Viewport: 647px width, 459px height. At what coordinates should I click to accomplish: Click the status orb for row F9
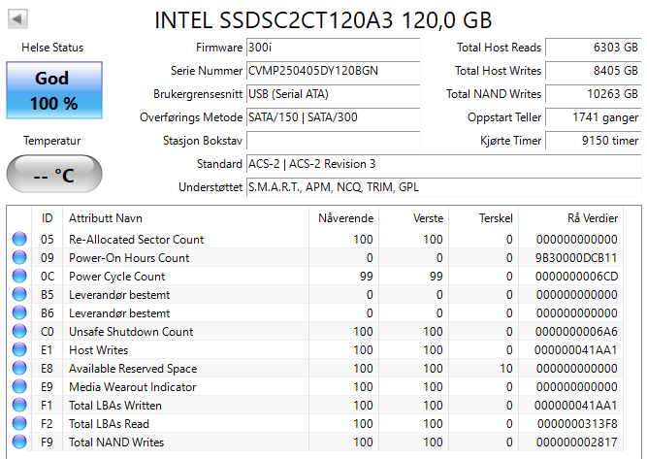tap(19, 442)
